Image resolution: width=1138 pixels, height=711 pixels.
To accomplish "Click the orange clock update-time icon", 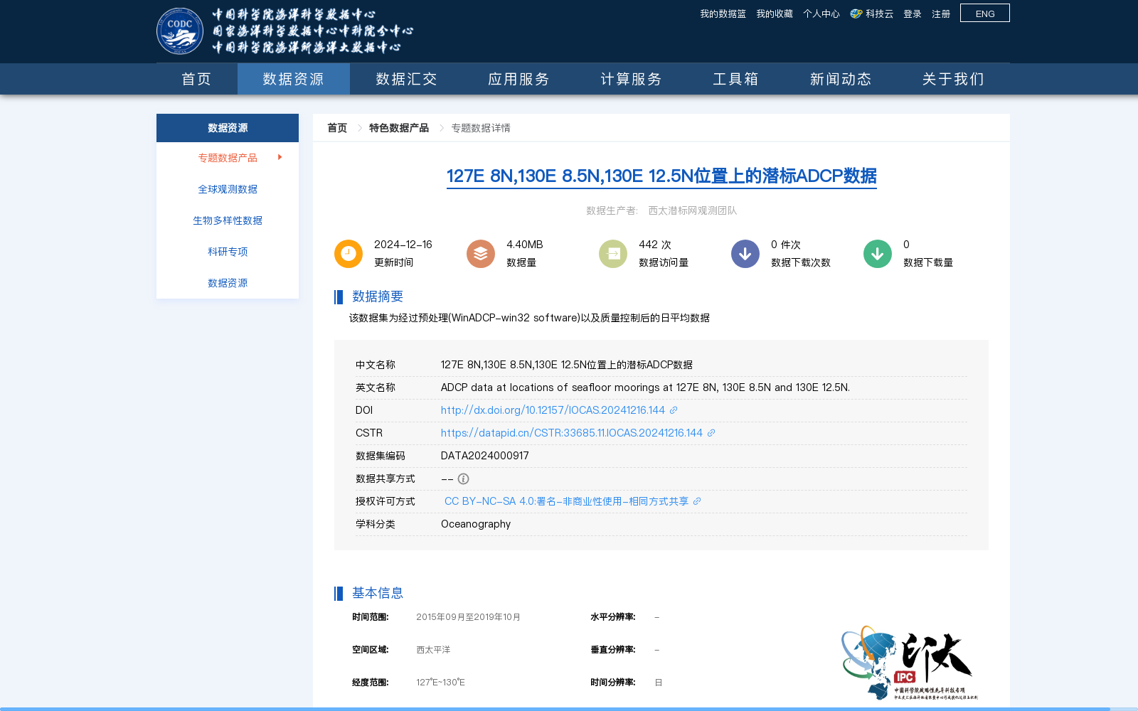I will click(x=349, y=254).
